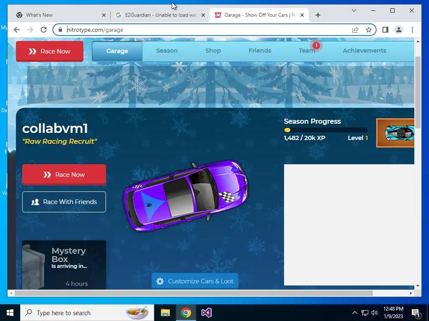Image resolution: width=429 pixels, height=321 pixels.
Task: Share this page using the share icon
Action: point(355,30)
